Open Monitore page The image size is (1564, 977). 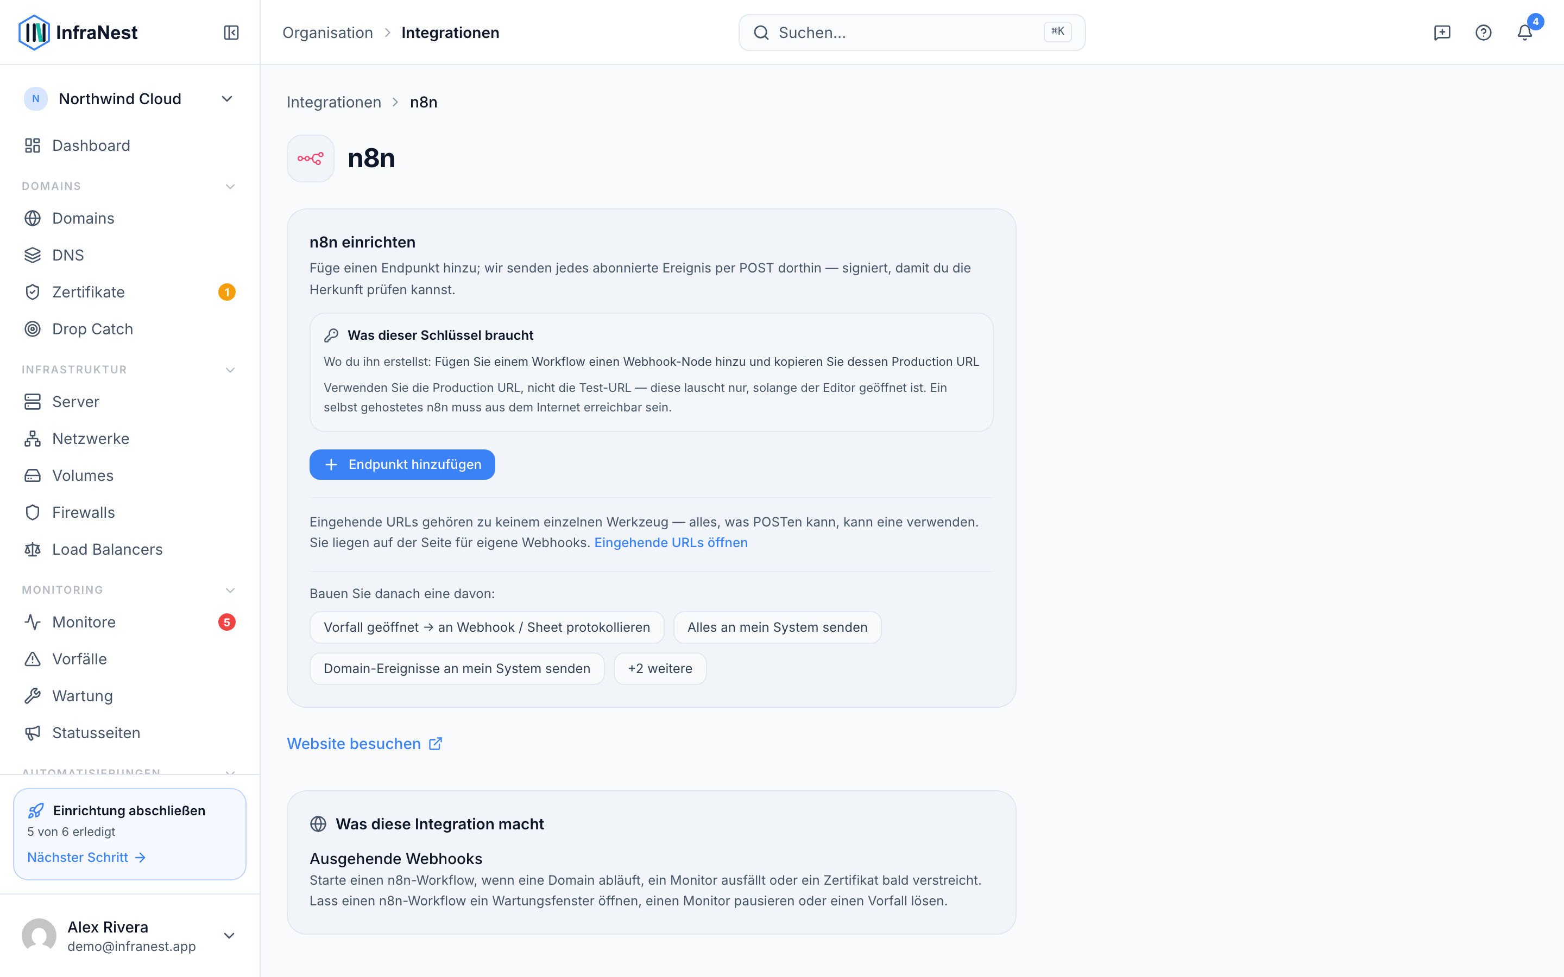[x=129, y=622]
